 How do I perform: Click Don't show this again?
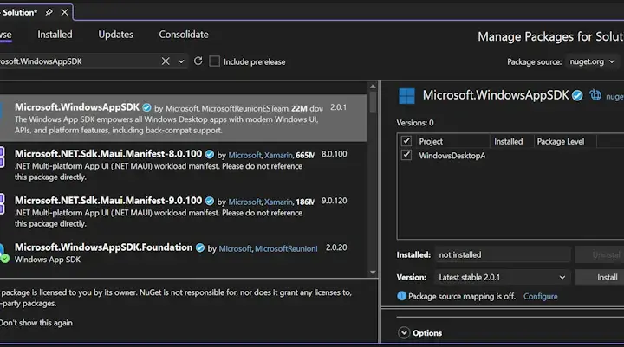[36, 323]
